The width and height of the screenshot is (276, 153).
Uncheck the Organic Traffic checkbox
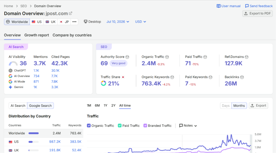[89, 126]
